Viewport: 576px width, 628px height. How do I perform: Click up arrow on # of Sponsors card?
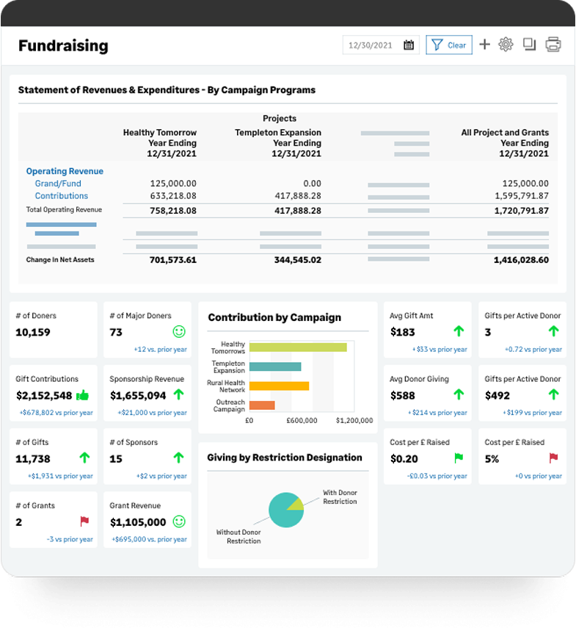click(179, 458)
